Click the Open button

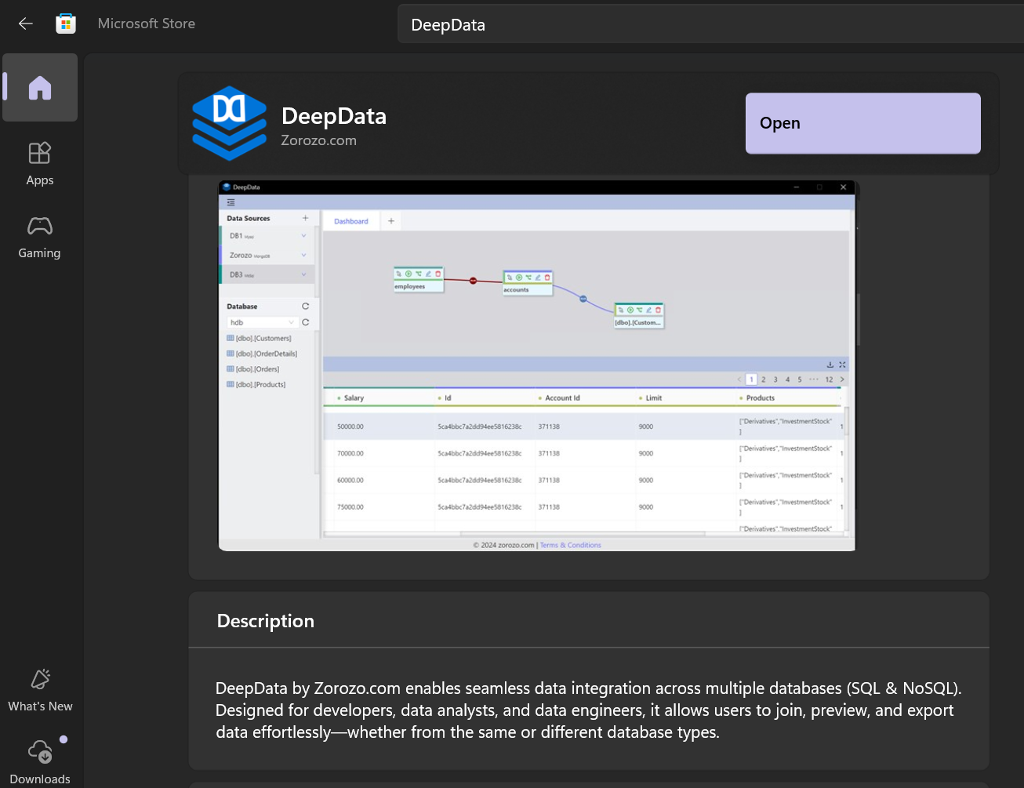(862, 123)
